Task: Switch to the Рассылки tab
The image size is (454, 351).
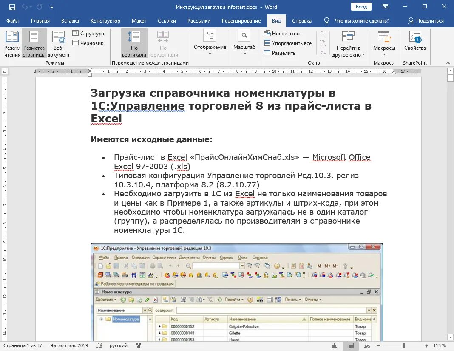Action: (199, 21)
